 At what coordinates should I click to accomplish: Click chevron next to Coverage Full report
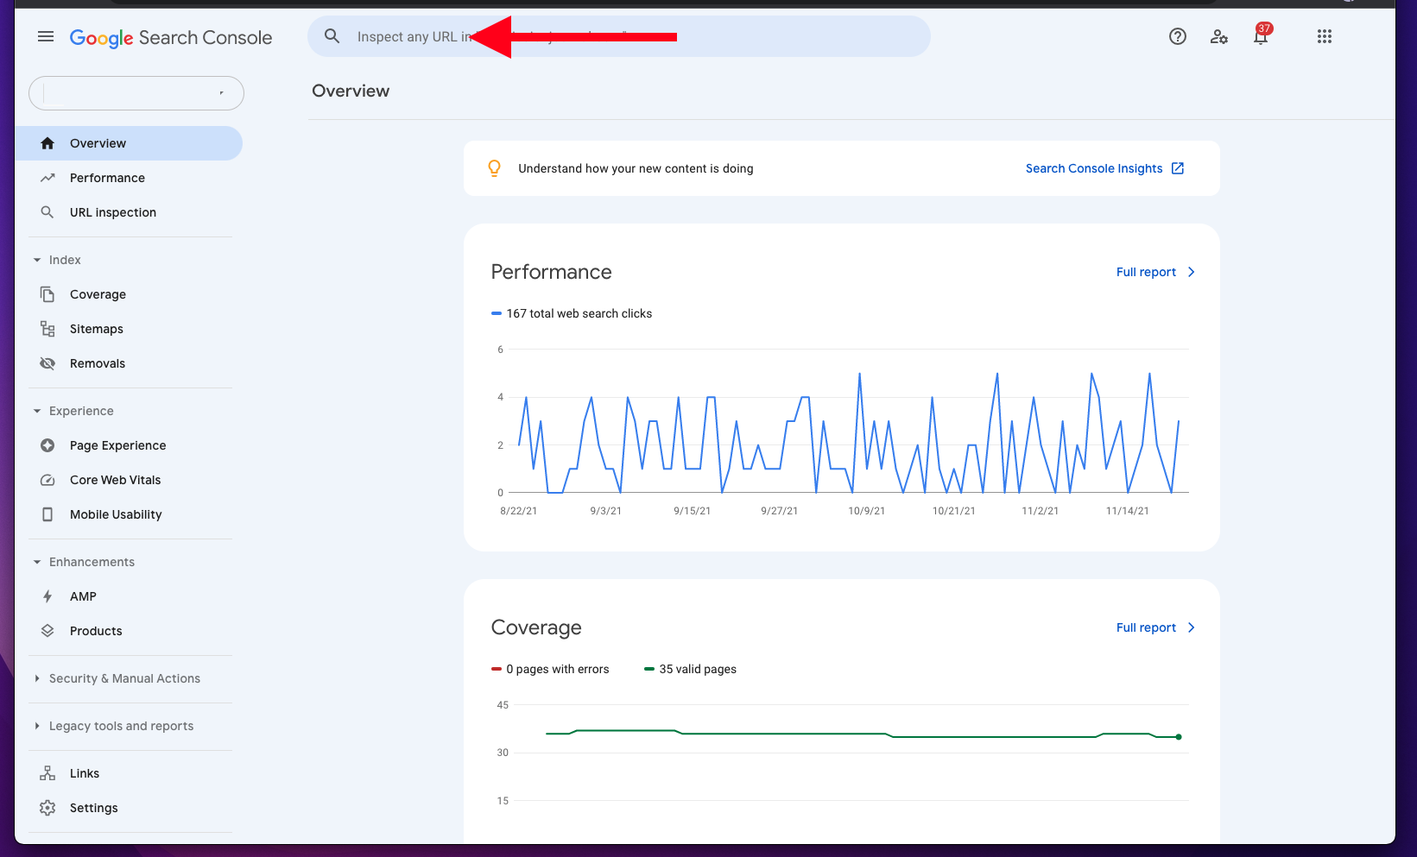pyautogui.click(x=1192, y=627)
